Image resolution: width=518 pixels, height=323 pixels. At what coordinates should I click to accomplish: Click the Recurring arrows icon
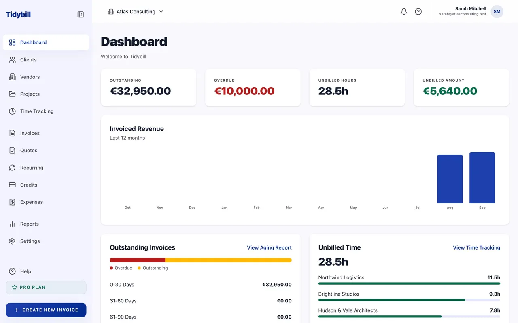13,168
